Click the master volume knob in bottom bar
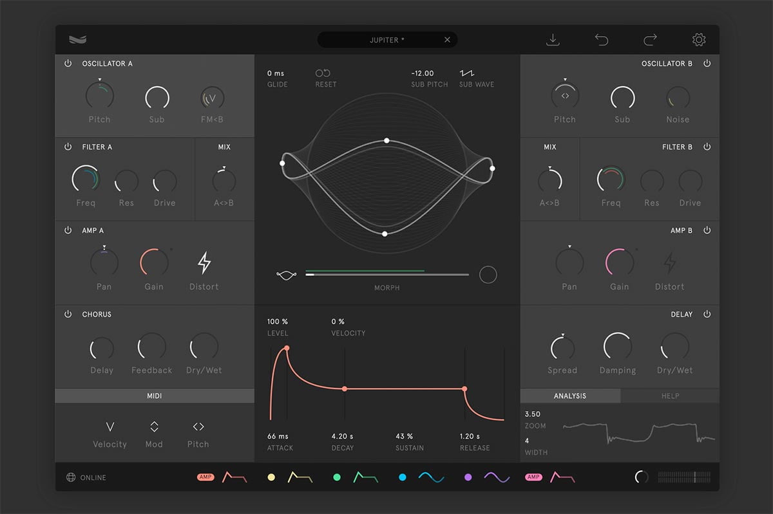 point(642,477)
